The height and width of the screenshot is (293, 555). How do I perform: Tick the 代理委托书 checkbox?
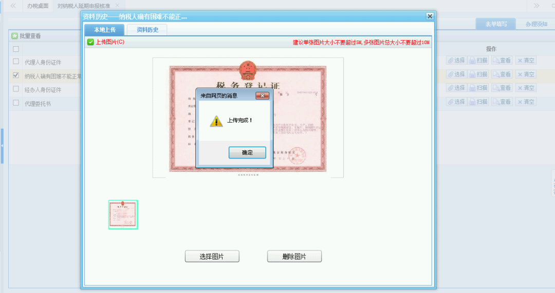click(16, 103)
